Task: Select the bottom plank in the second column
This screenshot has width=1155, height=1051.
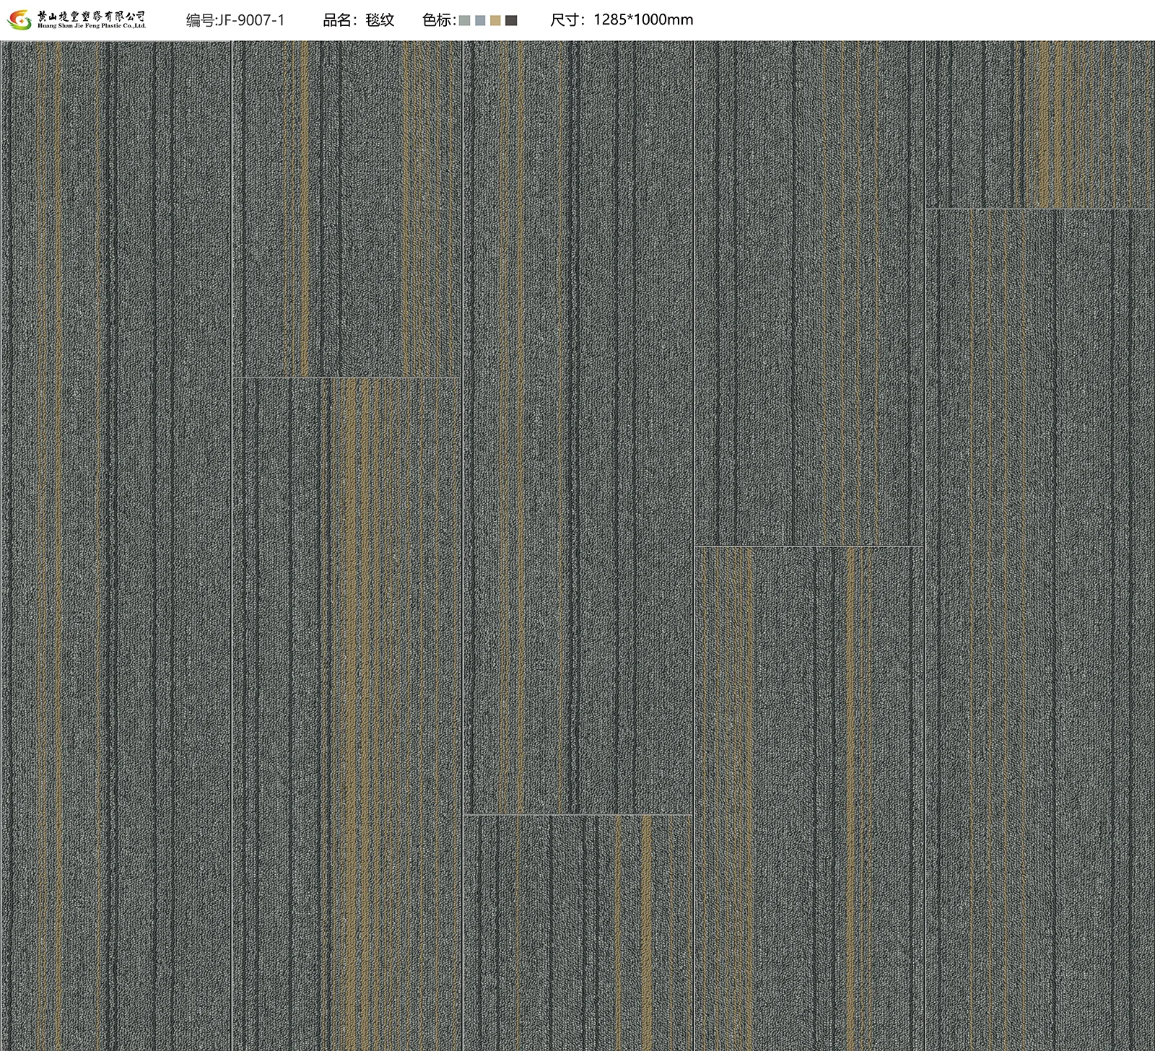Action: click(346, 715)
